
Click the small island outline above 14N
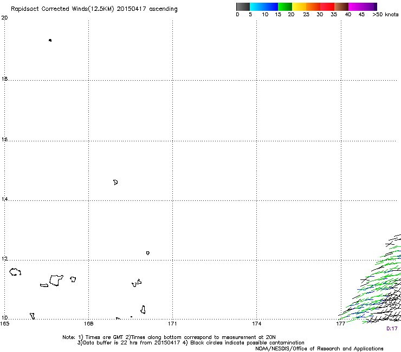point(115,182)
